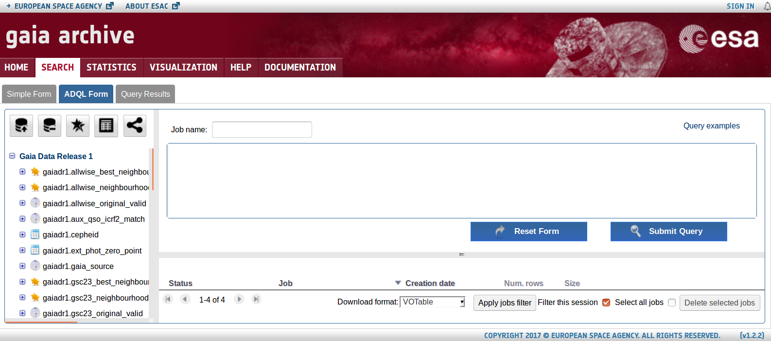
Task: Switch to the Query Results tab
Action: 145,94
